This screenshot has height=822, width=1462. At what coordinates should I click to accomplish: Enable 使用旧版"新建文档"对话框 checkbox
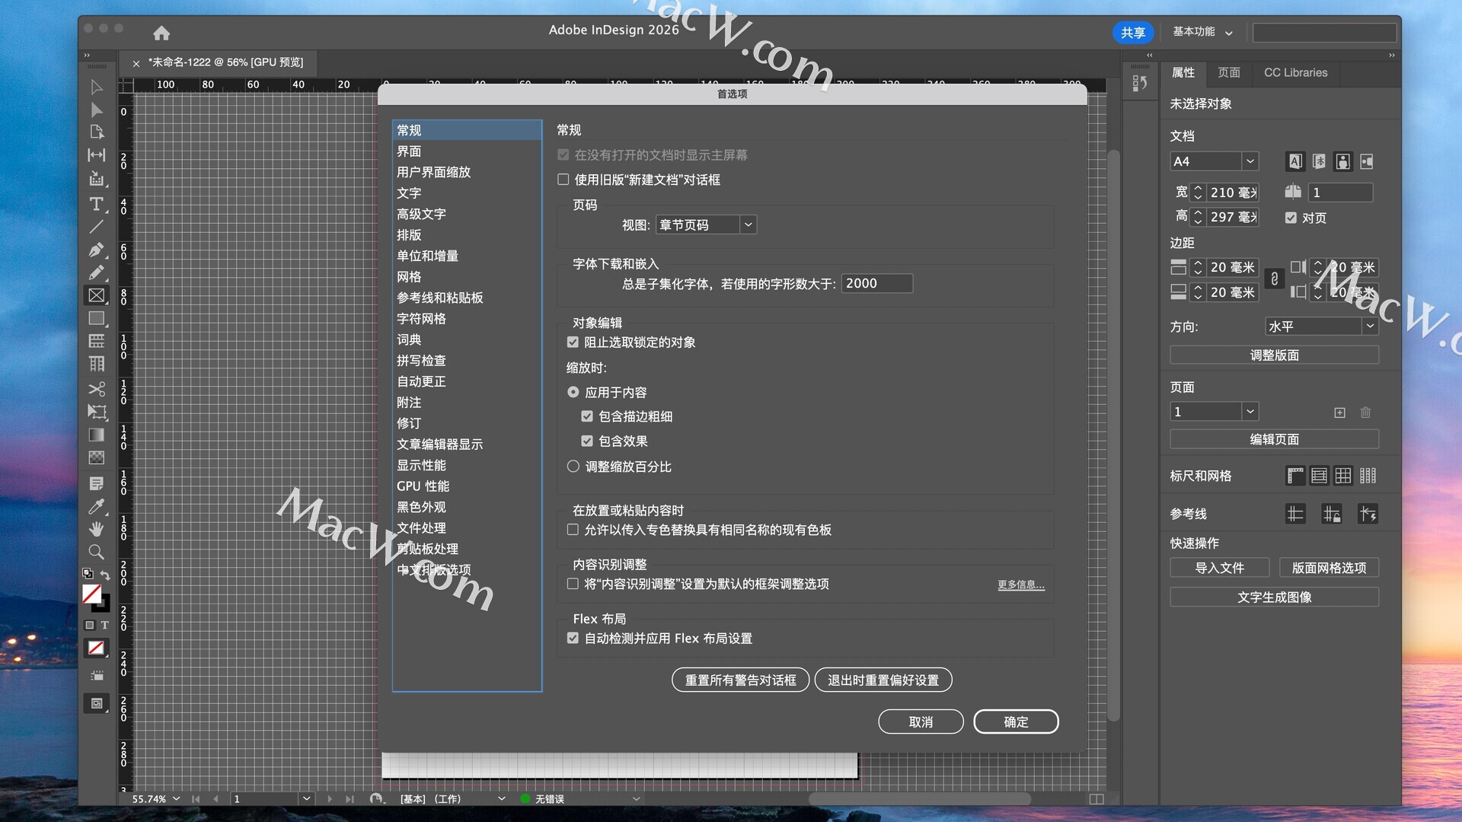coord(563,180)
